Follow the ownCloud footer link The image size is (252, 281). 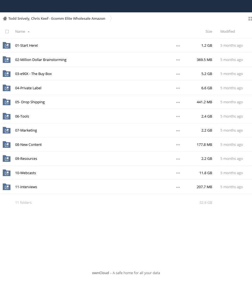pyautogui.click(x=100, y=273)
